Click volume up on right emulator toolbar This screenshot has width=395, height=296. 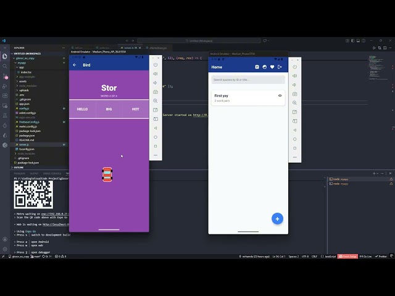(295, 76)
